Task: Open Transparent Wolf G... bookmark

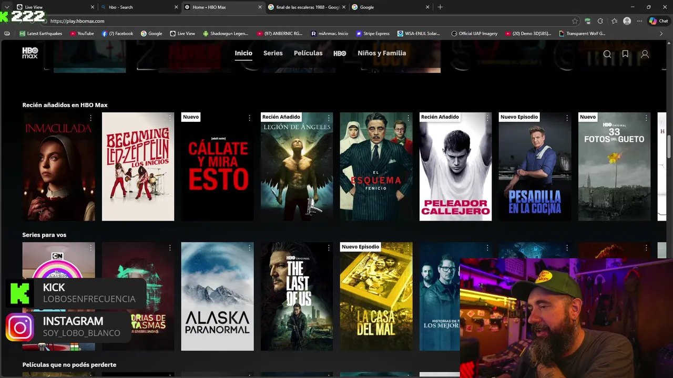Action: click(582, 34)
